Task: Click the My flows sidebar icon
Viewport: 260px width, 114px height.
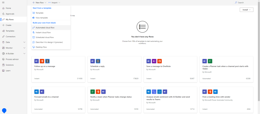Action: [x=3, y=20]
